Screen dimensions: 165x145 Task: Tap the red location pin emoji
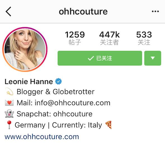click(9, 125)
